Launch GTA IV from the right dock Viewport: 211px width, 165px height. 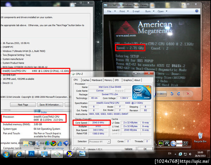click(185, 143)
